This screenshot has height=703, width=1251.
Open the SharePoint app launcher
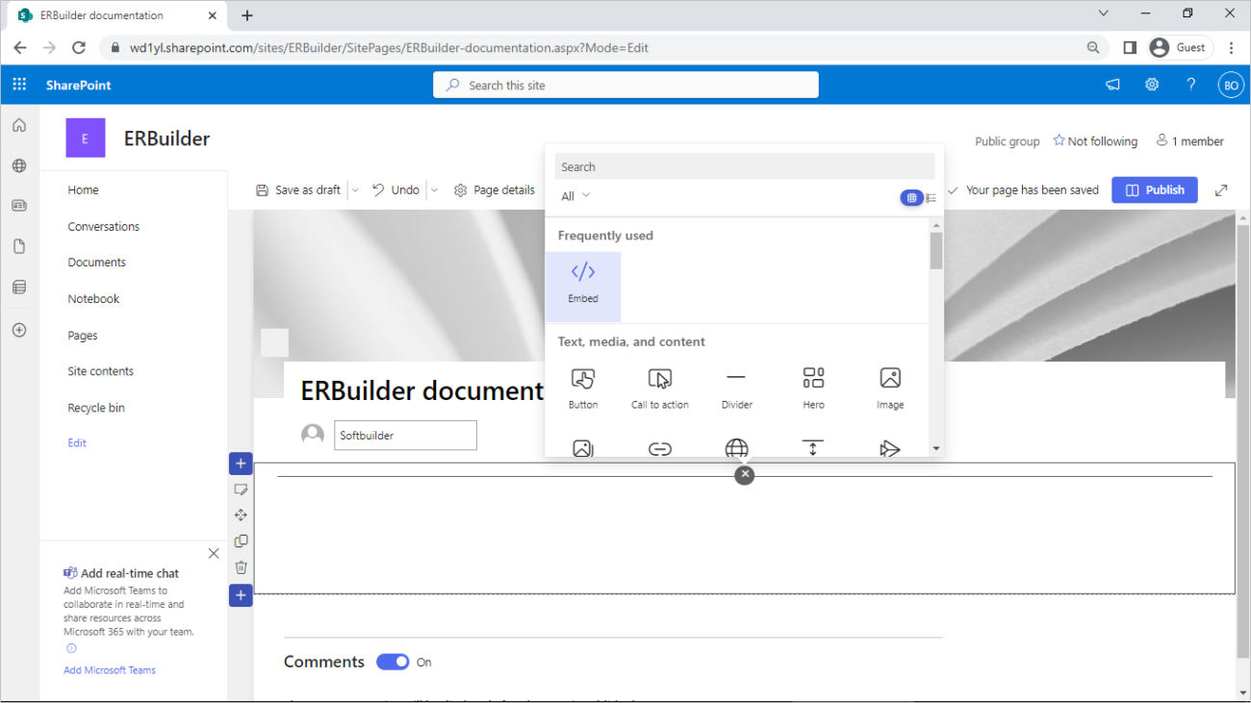pyautogui.click(x=19, y=85)
